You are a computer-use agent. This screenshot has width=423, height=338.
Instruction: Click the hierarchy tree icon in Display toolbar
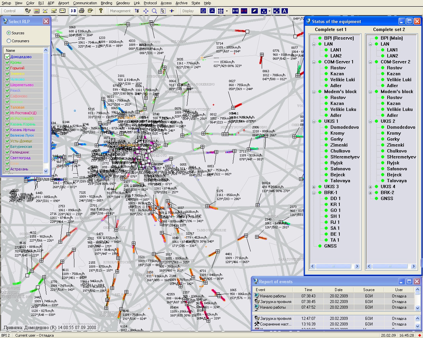coord(264,11)
